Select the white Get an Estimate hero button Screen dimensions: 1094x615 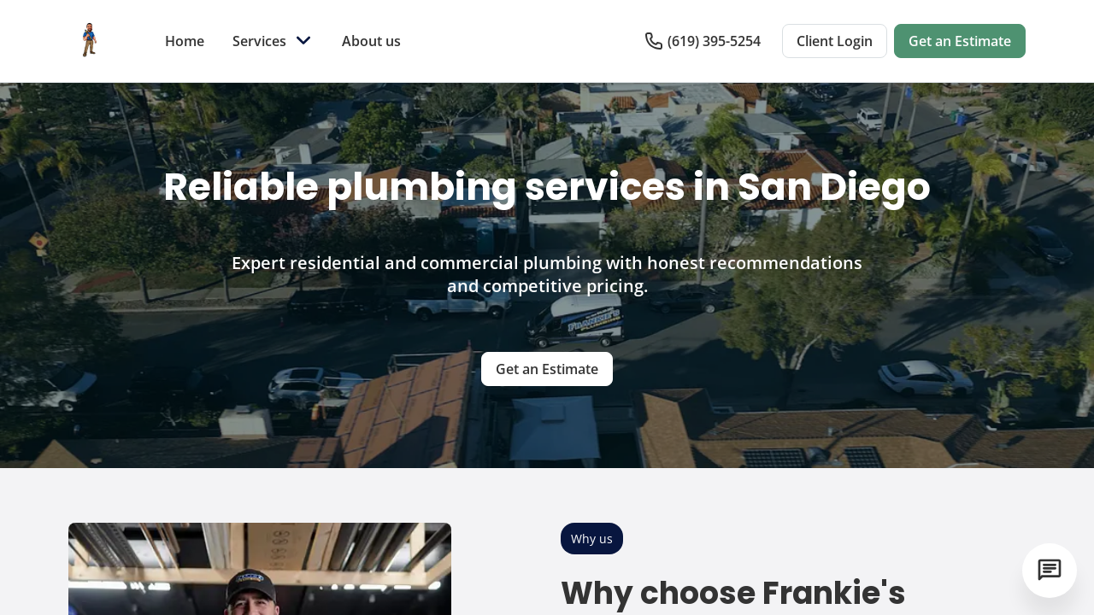(547, 369)
